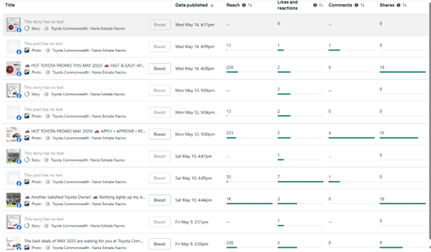Click Photo icon on May 10 4:44pm post

(x=27, y=204)
